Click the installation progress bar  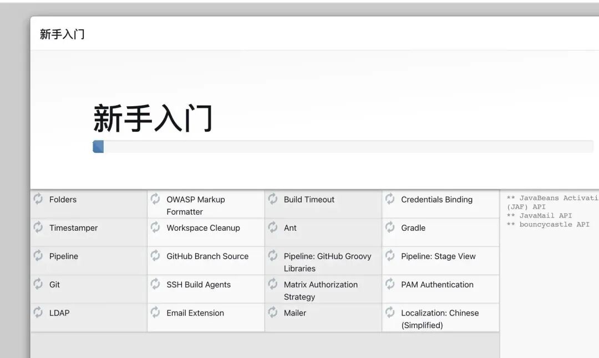[343, 147]
